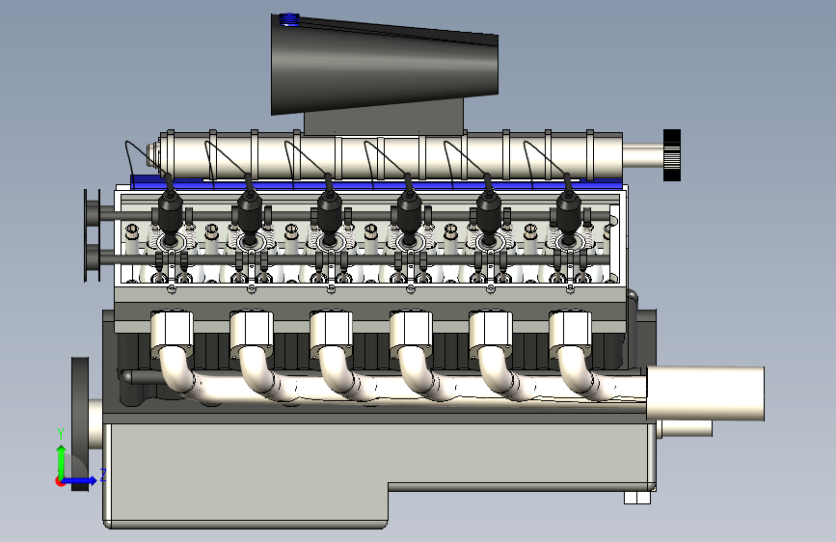Select the cylindrical intake manifold tube
Image resolution: width=836 pixels, height=542 pixels.
point(391,156)
